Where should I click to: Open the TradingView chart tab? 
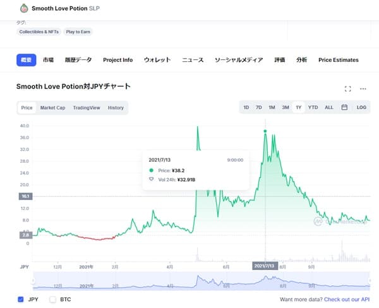pyautogui.click(x=87, y=108)
